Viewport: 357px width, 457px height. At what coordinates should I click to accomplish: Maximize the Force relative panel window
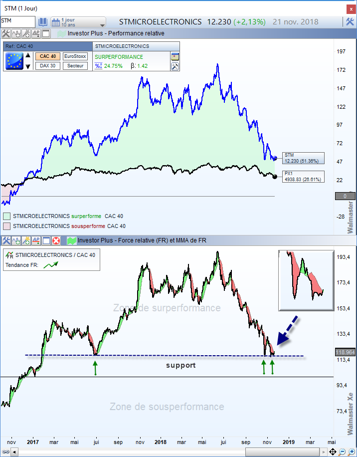coord(46,241)
